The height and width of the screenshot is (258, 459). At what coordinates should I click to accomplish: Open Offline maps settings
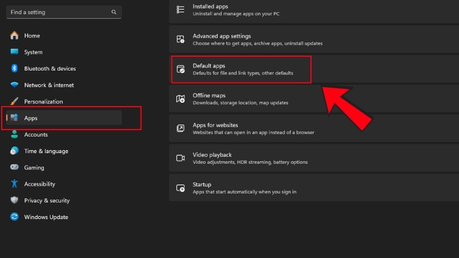coord(314,99)
